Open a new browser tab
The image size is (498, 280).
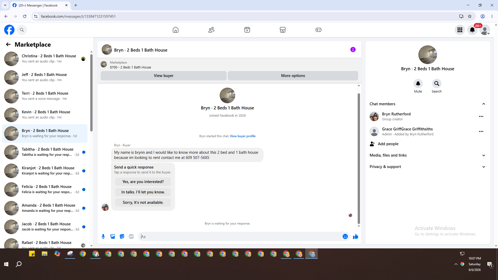76,5
